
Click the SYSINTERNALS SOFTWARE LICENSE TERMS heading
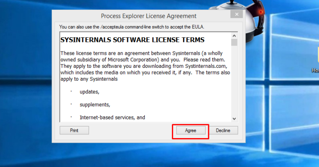tap(133, 40)
